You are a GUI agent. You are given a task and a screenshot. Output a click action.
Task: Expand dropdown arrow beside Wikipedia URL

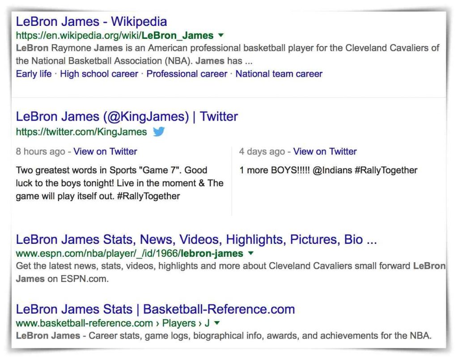pyautogui.click(x=221, y=35)
